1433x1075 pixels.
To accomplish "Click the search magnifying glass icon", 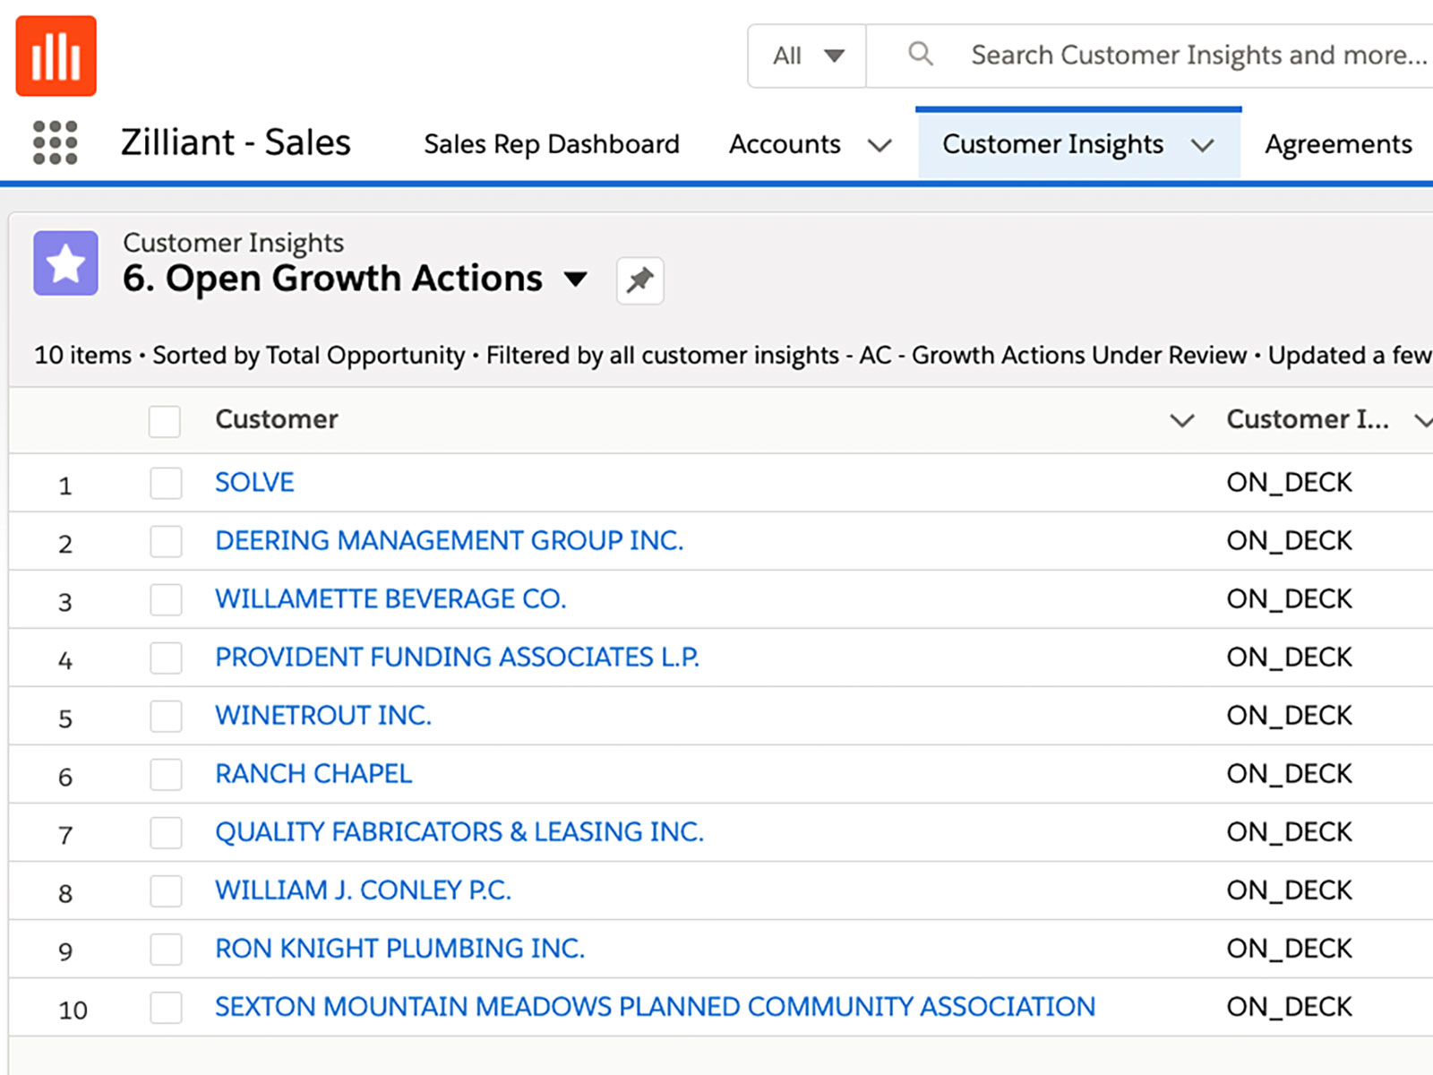I will (920, 55).
